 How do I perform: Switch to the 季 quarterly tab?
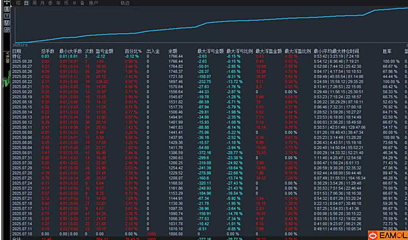pos(50,3)
